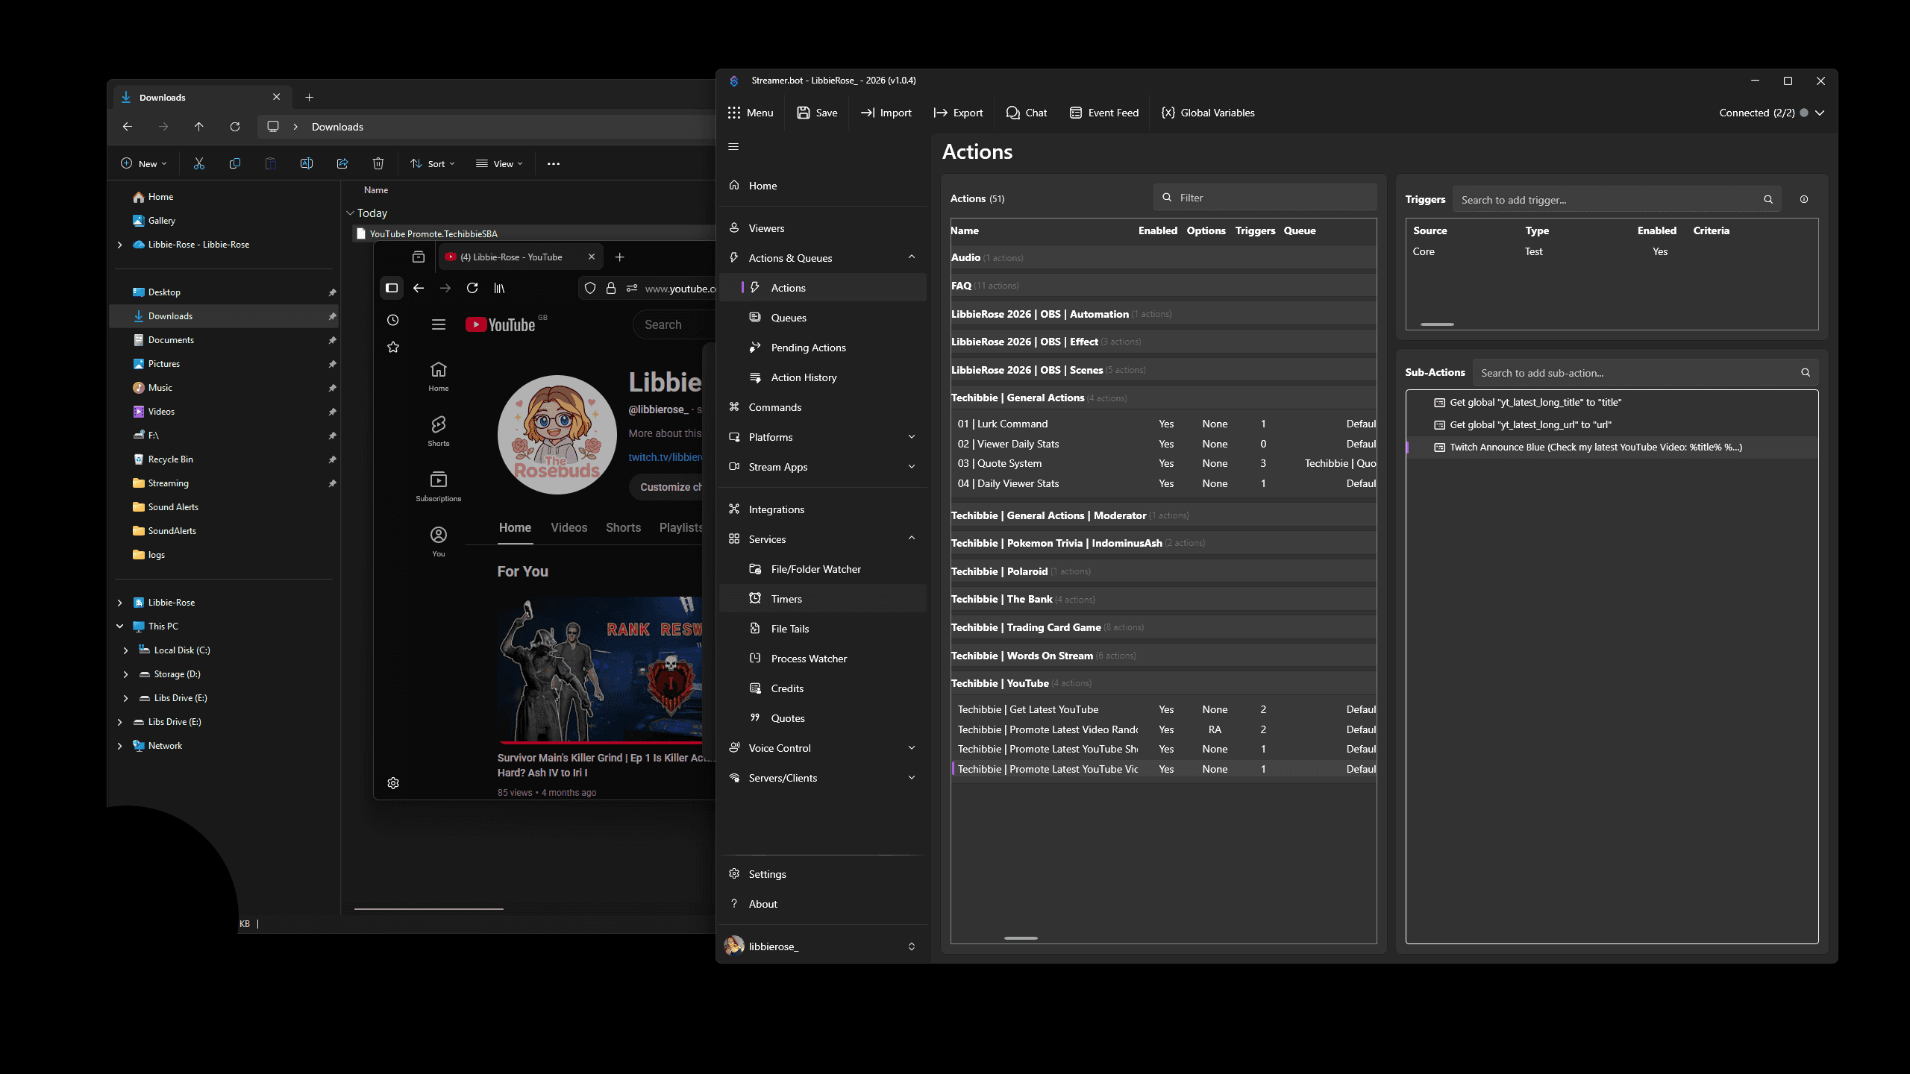Click the Export arrow icon
The width and height of the screenshot is (1910, 1074).
(940, 113)
